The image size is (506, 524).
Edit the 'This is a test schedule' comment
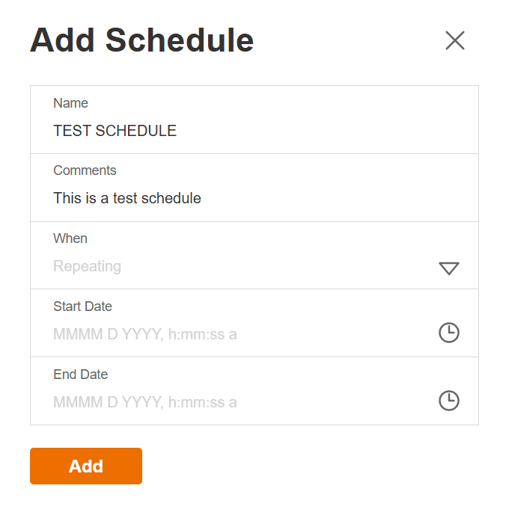tap(127, 198)
